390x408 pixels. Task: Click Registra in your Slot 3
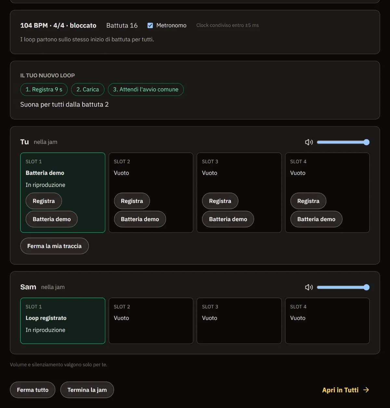[x=220, y=201]
